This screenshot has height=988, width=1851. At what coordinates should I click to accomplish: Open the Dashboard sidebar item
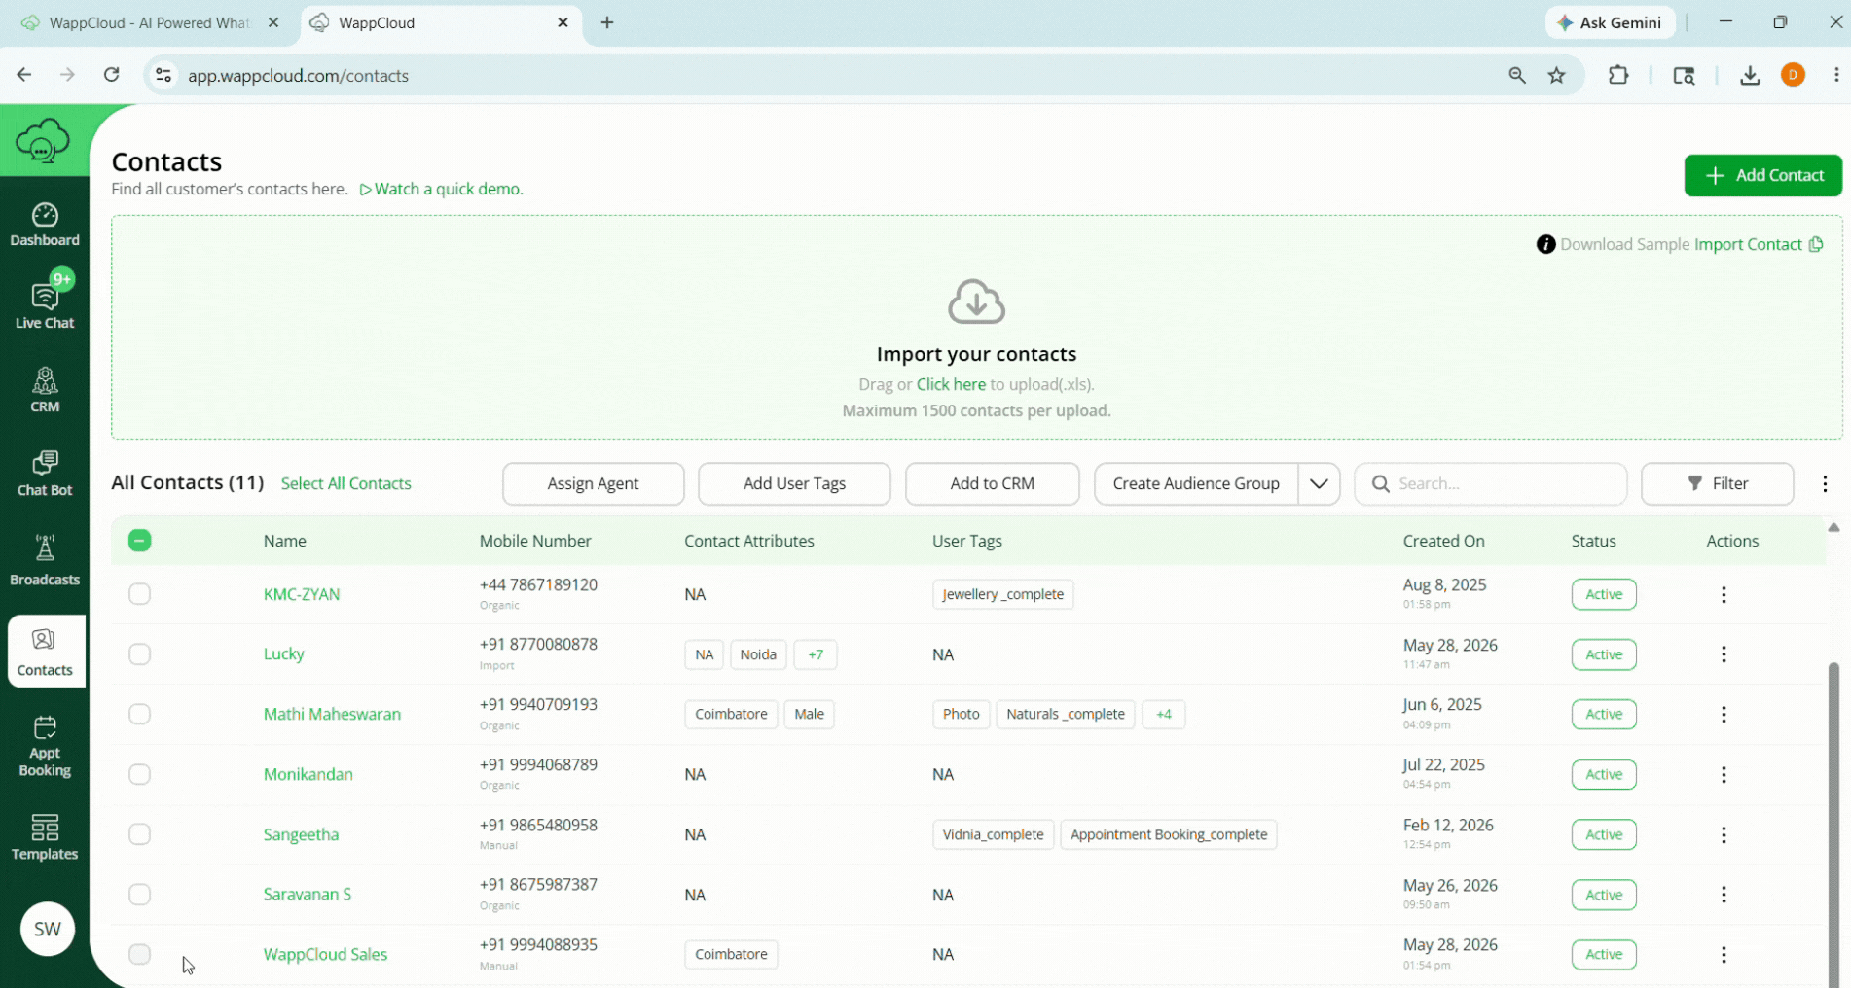[x=45, y=225]
